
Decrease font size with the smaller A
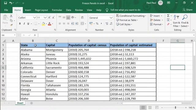coord(53,18)
